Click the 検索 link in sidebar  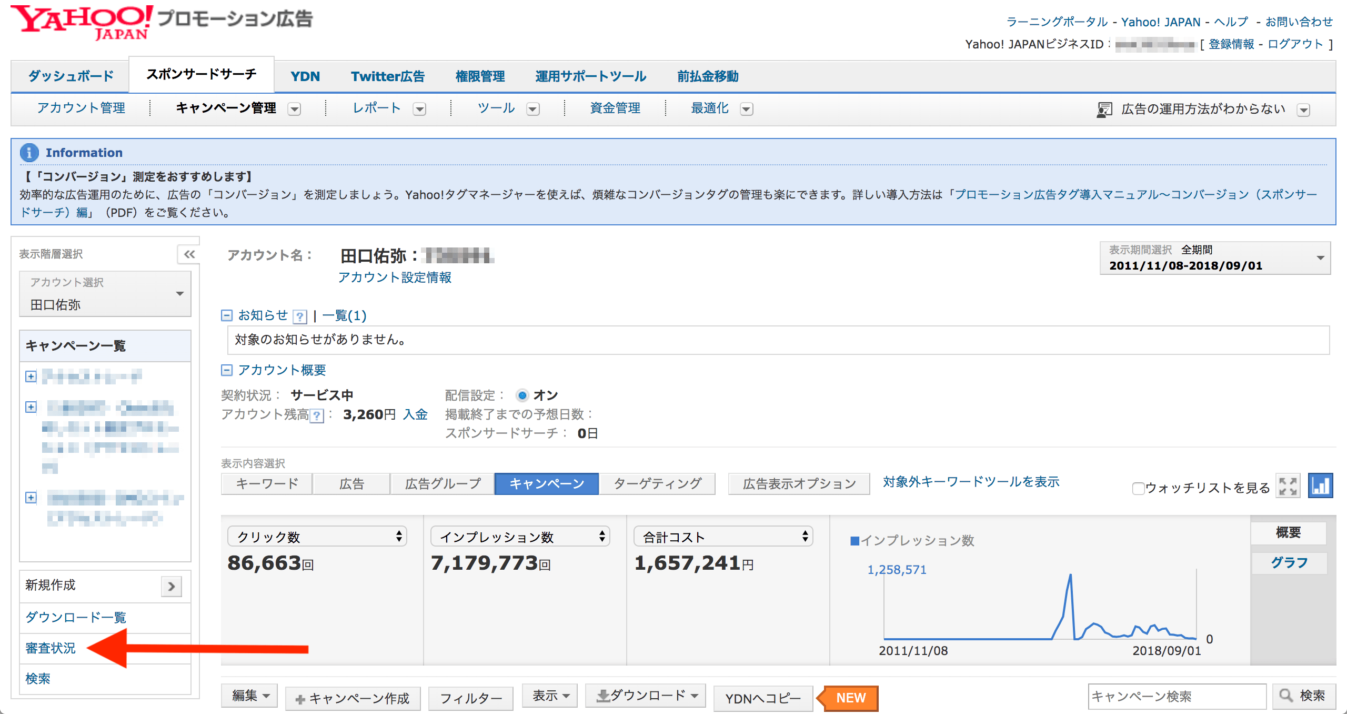point(38,679)
